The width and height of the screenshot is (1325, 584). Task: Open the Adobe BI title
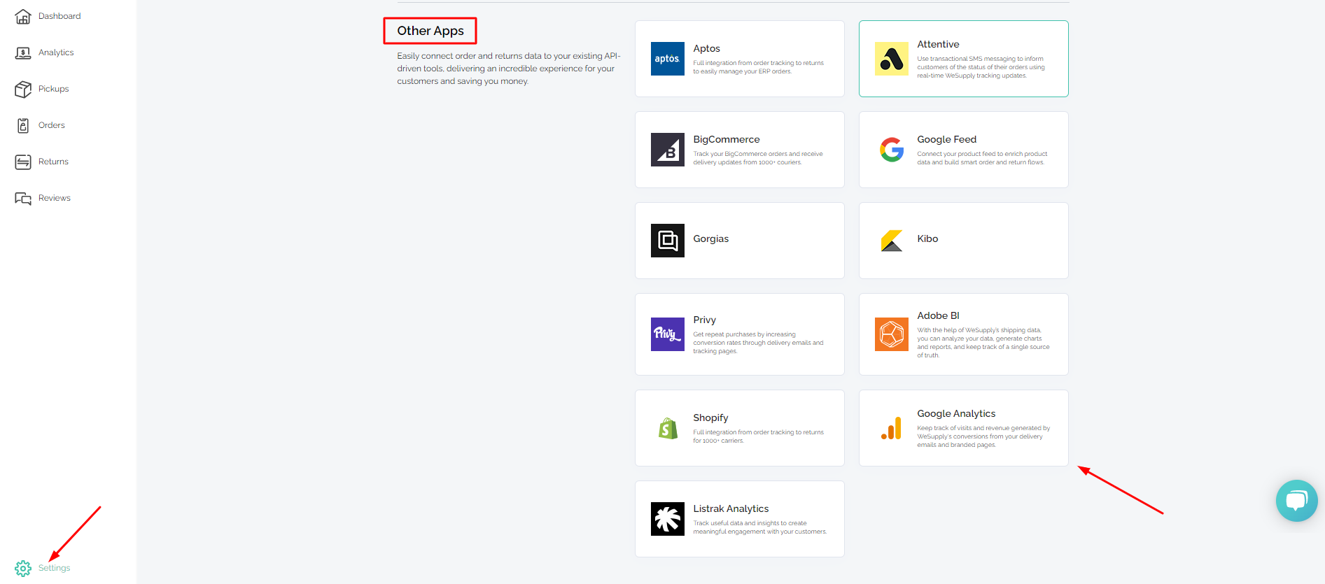939,315
